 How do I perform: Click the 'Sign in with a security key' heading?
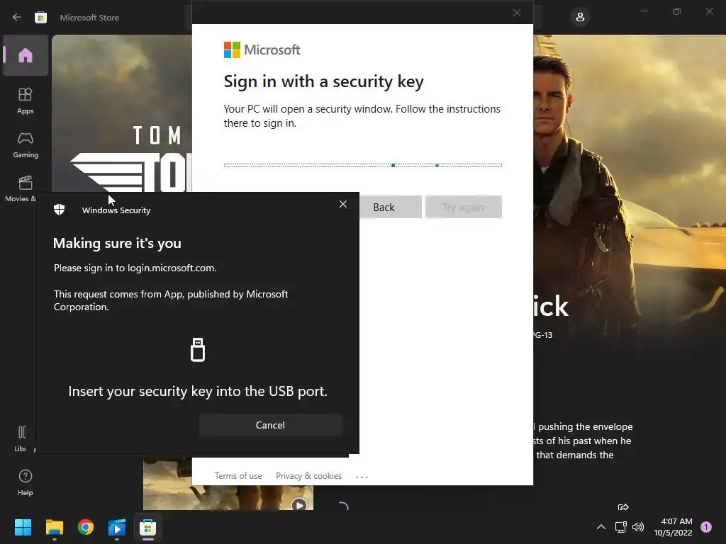[323, 81]
